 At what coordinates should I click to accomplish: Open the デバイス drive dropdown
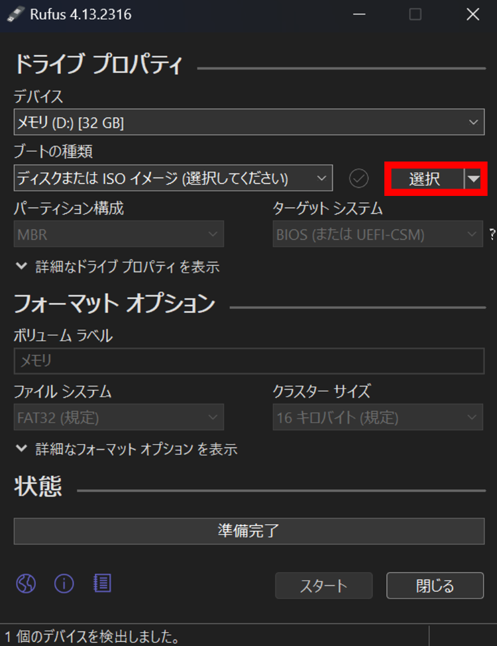click(x=249, y=122)
